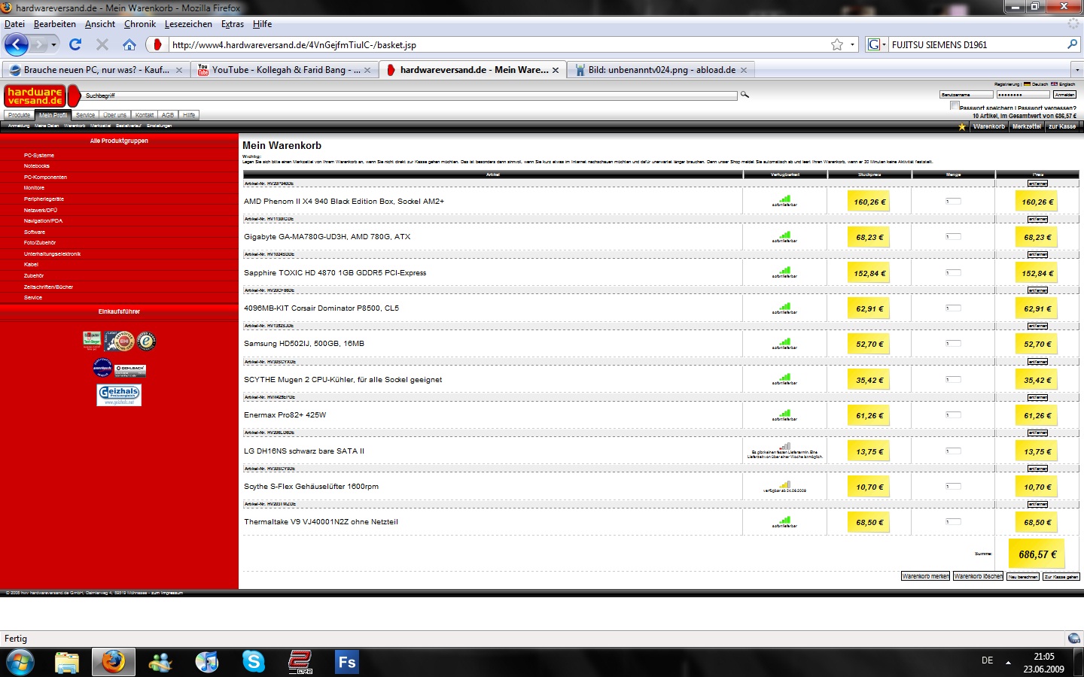Switch to YouTube Kollegah & Farid Bang tab

pyautogui.click(x=285, y=70)
